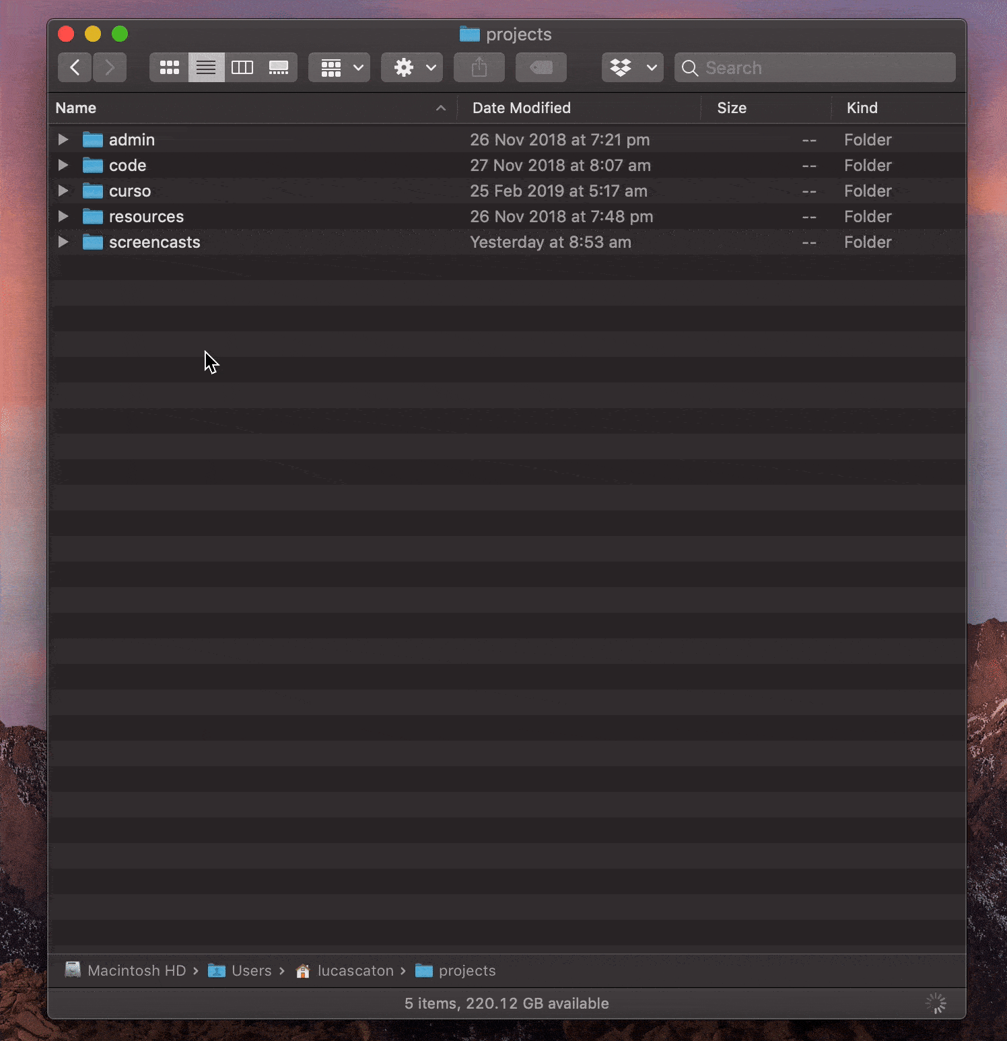Viewport: 1007px width, 1041px height.
Task: Click Folder kind in the admin row
Action: 868,139
